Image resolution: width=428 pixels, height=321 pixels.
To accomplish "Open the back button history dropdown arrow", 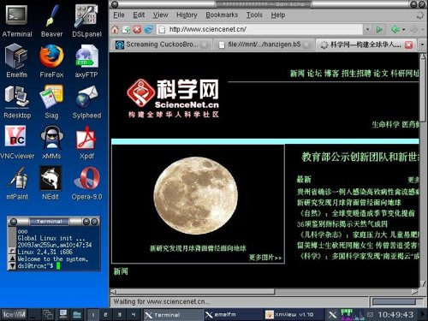I will 403,29.
